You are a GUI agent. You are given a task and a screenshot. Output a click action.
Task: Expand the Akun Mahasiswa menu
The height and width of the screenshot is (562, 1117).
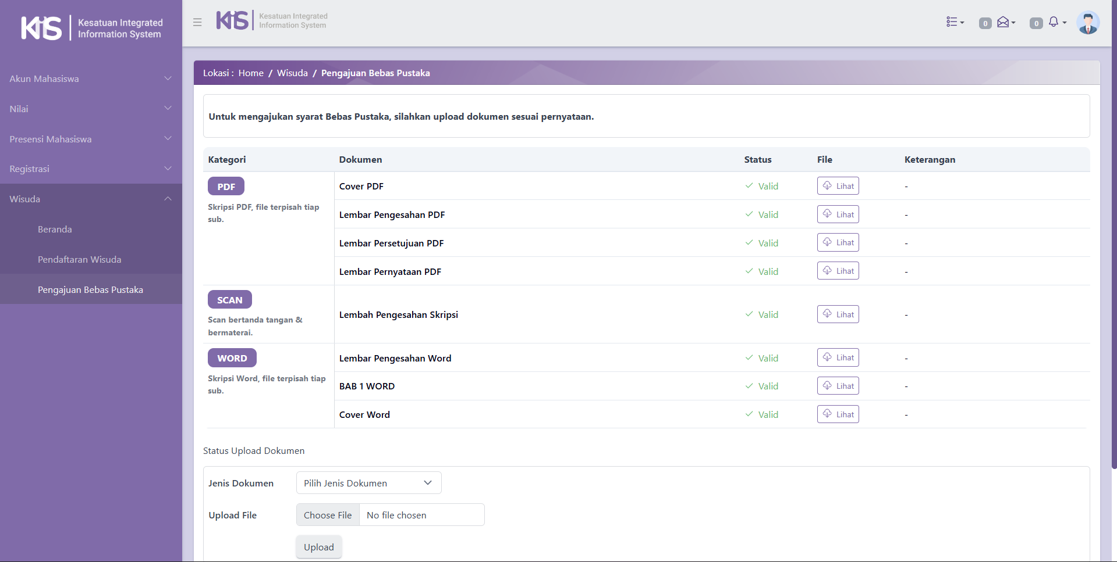coord(91,78)
